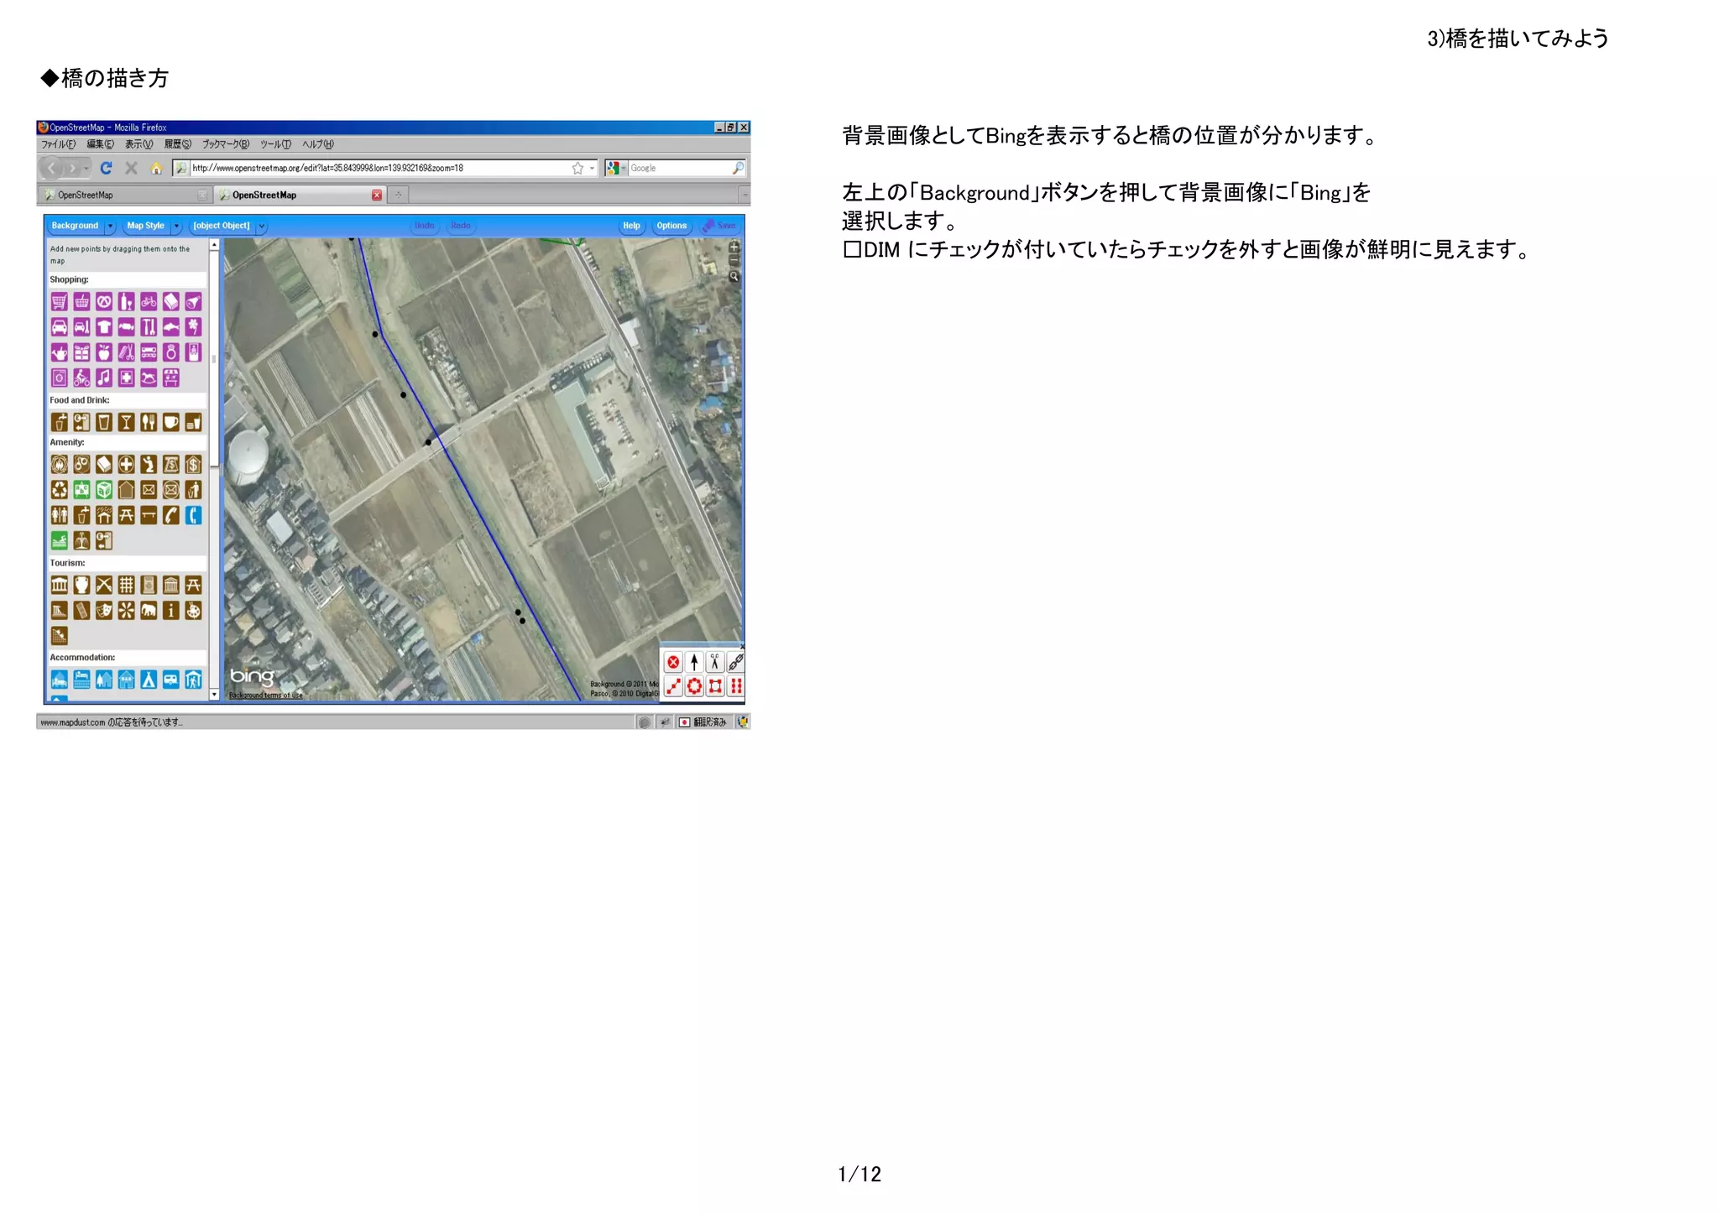Screen dimensions: 1719x1214
Task: Click the Help button
Action: (x=631, y=226)
